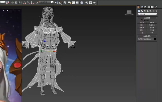This screenshot has height=102, width=162.
Task: Open the Material Editor icon
Action: coord(82,3)
